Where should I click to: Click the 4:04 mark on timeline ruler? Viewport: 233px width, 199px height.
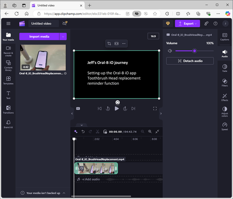click(116, 139)
